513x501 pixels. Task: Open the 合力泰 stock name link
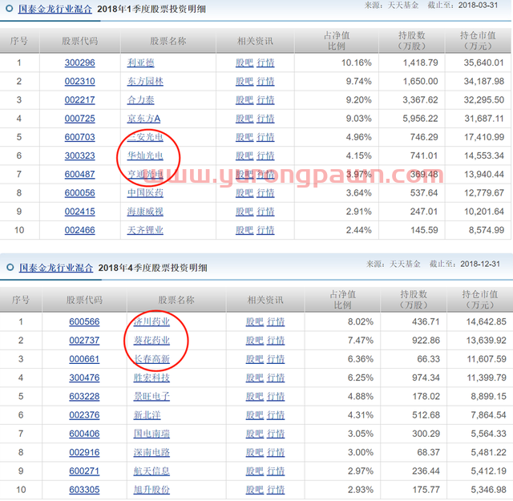click(141, 100)
